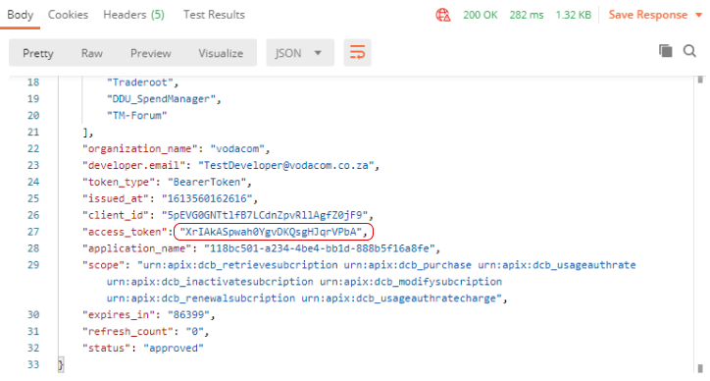The height and width of the screenshot is (381, 710).
Task: Open search in response with magnifier icon
Action: (689, 51)
